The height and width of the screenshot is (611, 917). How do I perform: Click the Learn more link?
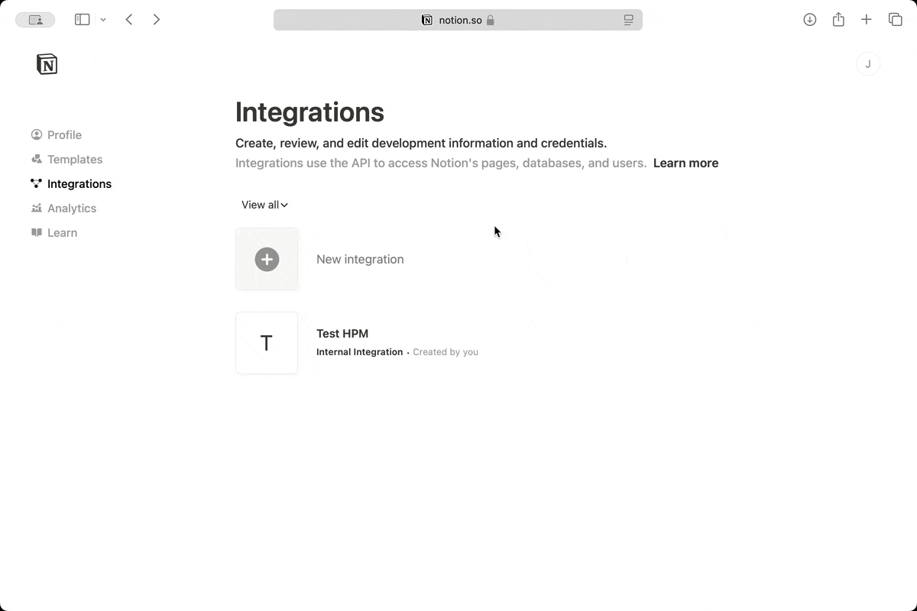coord(685,163)
